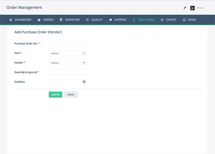Screen dimensions: 215x154
Task: Reset the purchase order form
Action: 71,95
